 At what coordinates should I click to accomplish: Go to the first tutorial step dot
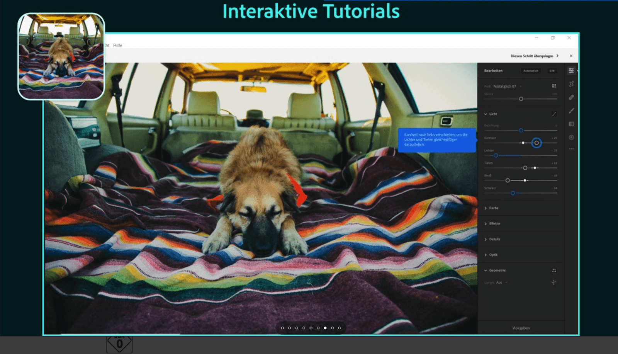(x=282, y=328)
